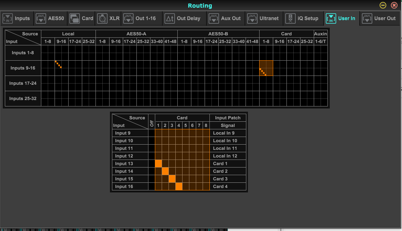The width and height of the screenshot is (402, 231).
Task: Select Local 9-16 block for Inputs 9-16
Action: (61, 68)
